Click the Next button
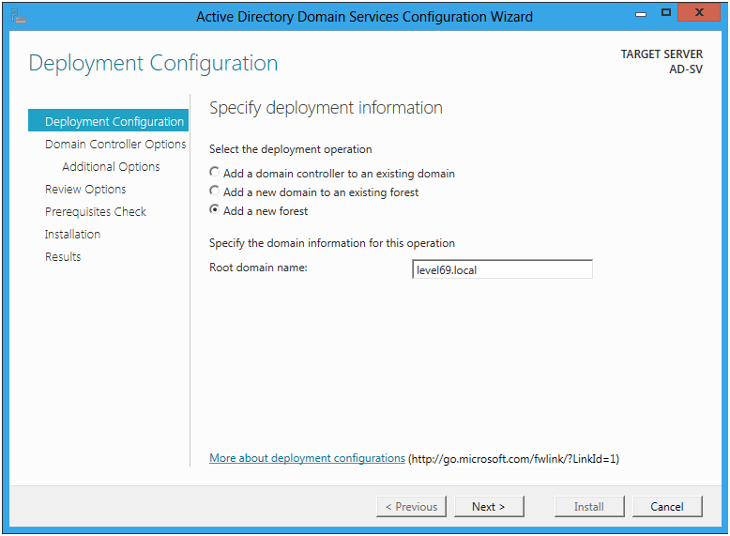This screenshot has height=536, width=730. tap(489, 506)
